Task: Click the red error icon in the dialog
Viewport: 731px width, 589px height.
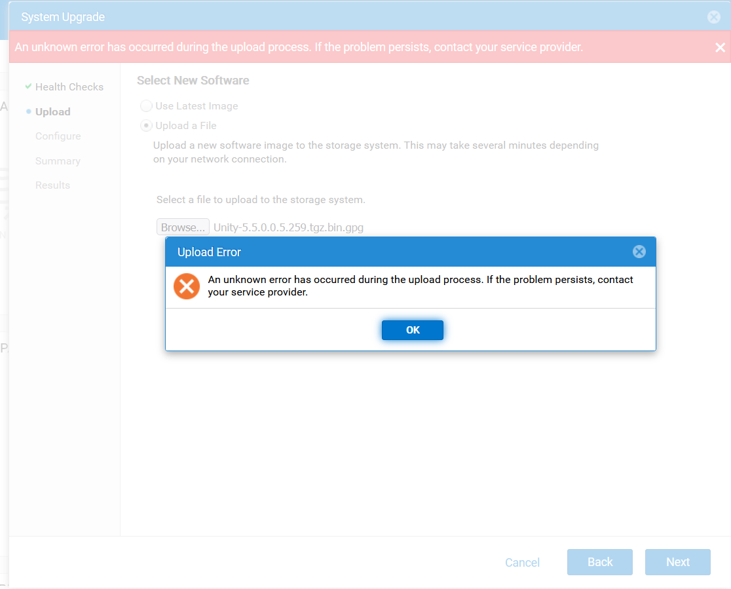Action: click(186, 286)
